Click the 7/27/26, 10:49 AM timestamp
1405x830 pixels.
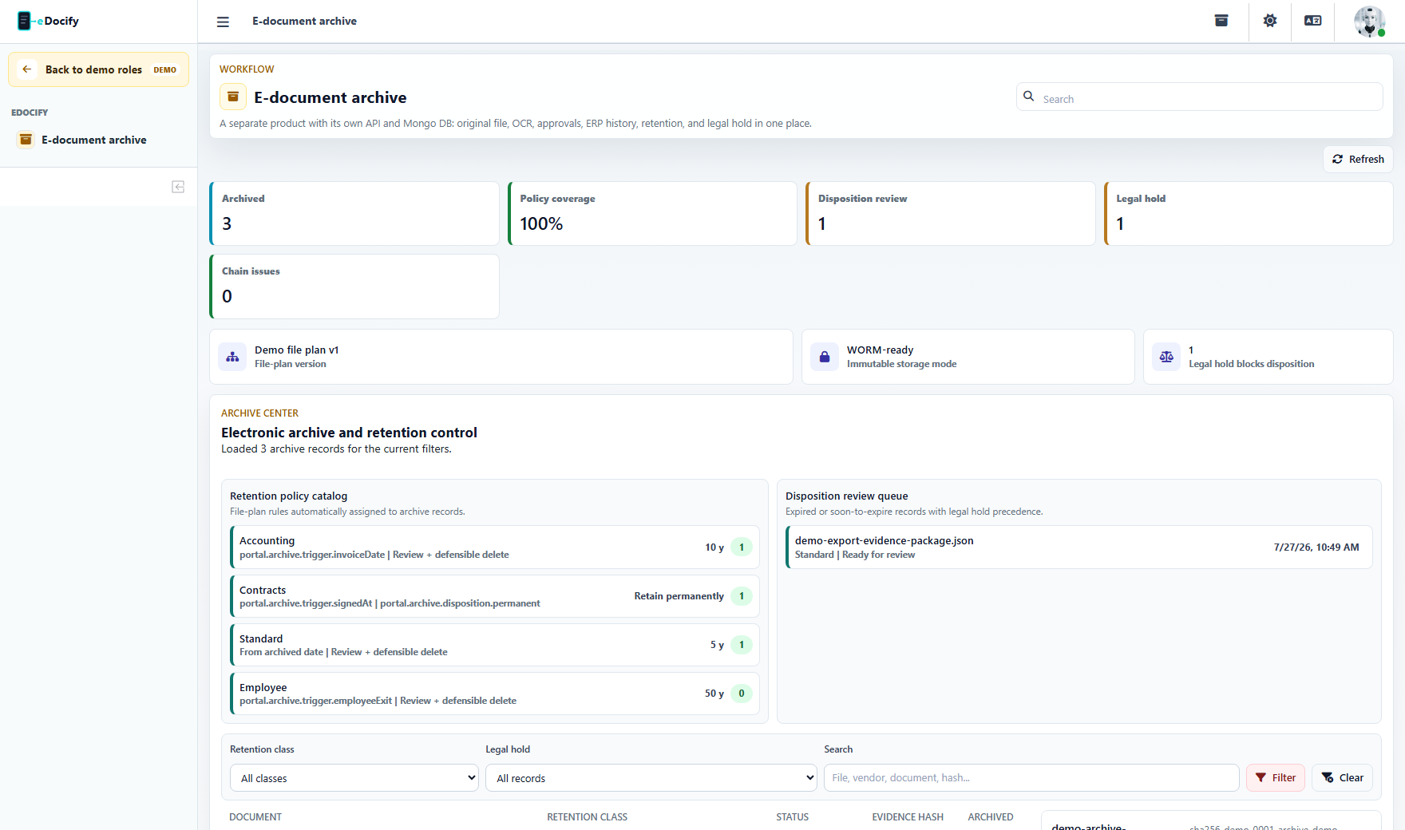1316,547
